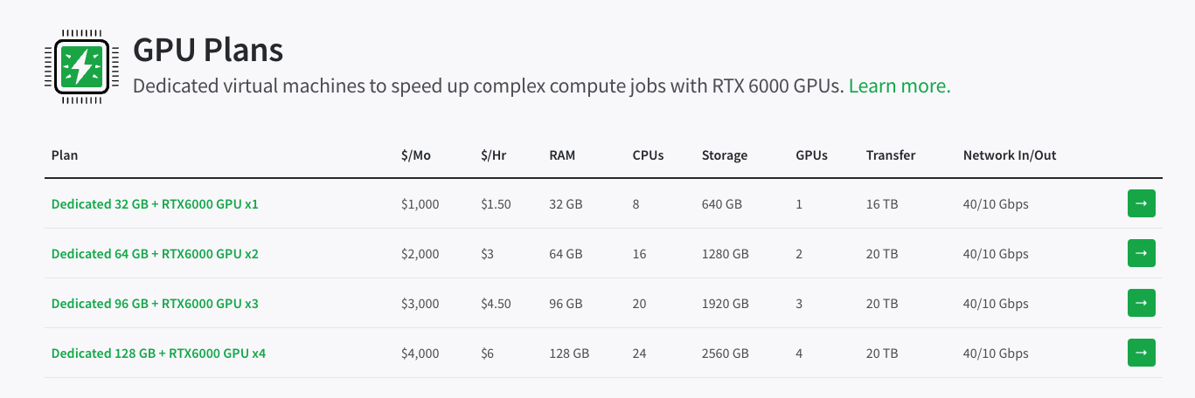
Task: Open the Learn more link
Action: pyautogui.click(x=899, y=86)
